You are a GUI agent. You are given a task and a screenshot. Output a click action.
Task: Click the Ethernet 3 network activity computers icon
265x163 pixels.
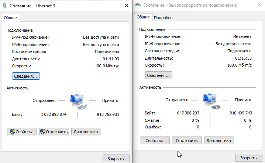click(x=78, y=102)
